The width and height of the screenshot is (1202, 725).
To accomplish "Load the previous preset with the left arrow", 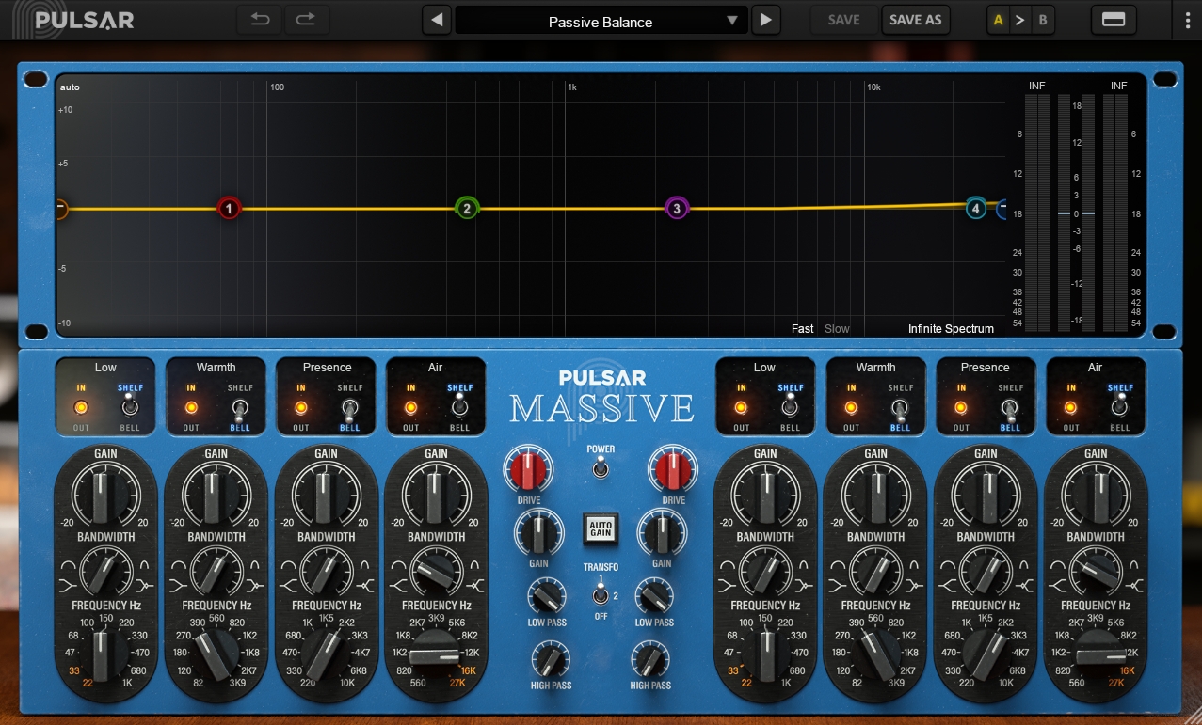I will pyautogui.click(x=436, y=21).
